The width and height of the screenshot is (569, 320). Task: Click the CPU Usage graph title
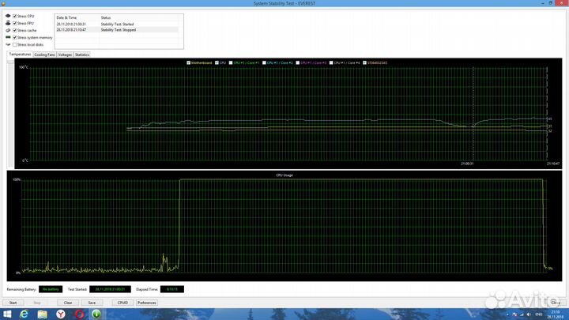tap(284, 175)
